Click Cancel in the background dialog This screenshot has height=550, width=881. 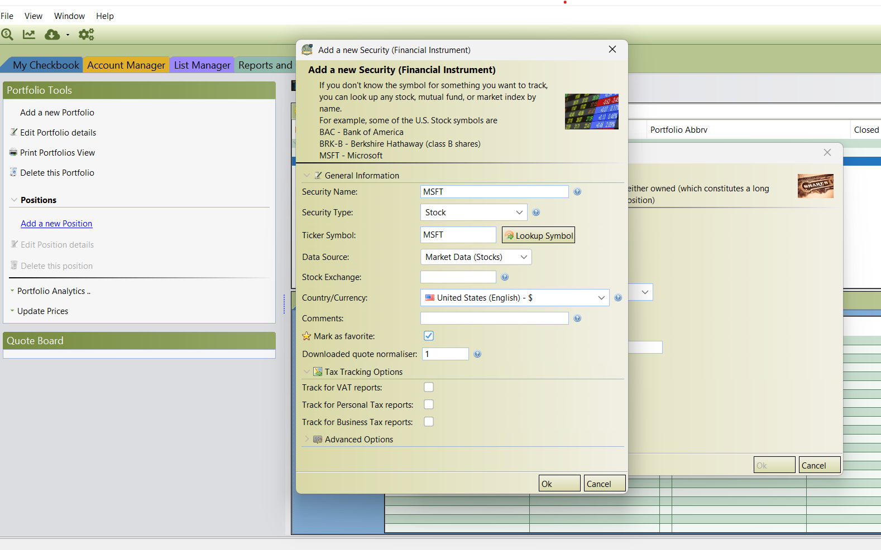coord(820,465)
